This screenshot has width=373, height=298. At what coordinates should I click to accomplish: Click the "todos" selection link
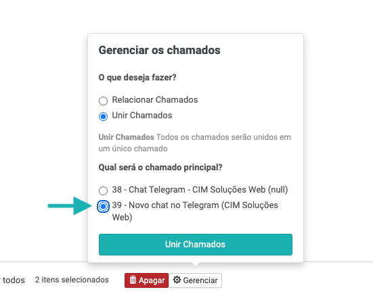coord(12,280)
